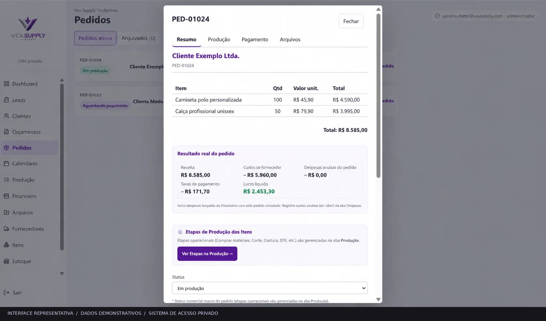Viewport: 546px width, 321px height.
Task: Click the Calça profissional unissex row
Action: coord(270,111)
